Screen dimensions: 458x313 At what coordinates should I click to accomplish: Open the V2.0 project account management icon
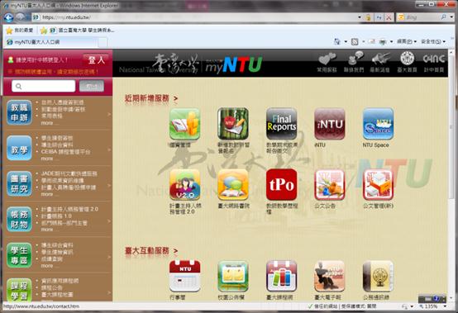(184, 185)
